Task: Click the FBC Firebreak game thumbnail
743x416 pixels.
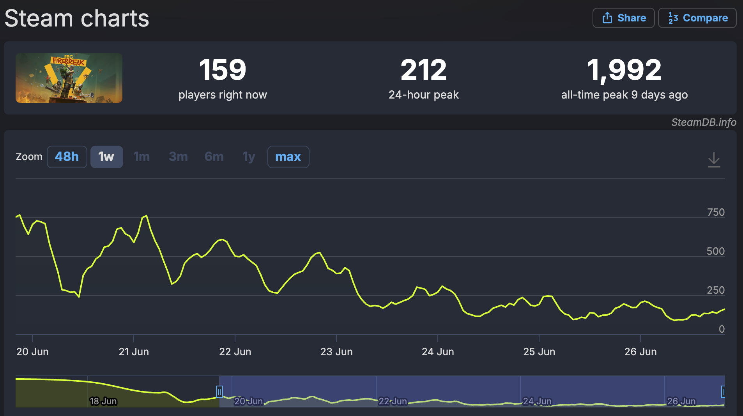Action: pos(69,78)
